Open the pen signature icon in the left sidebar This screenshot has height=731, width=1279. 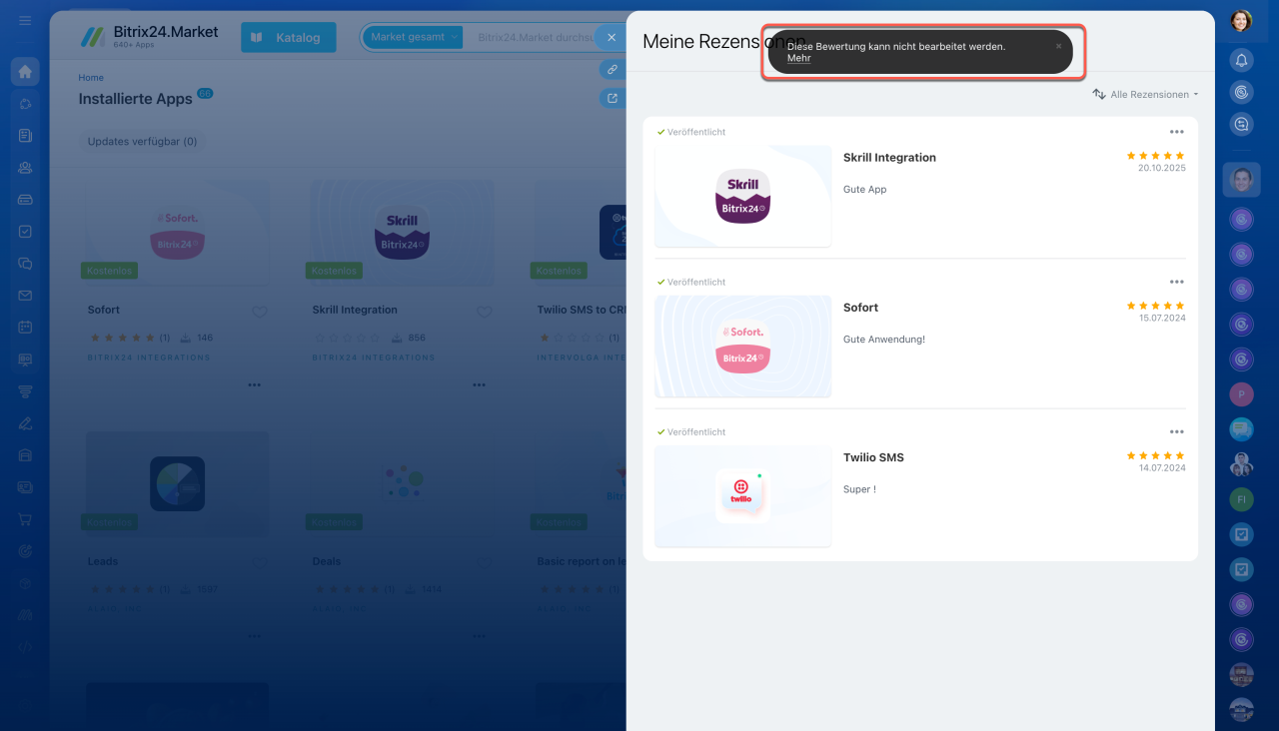coord(25,423)
